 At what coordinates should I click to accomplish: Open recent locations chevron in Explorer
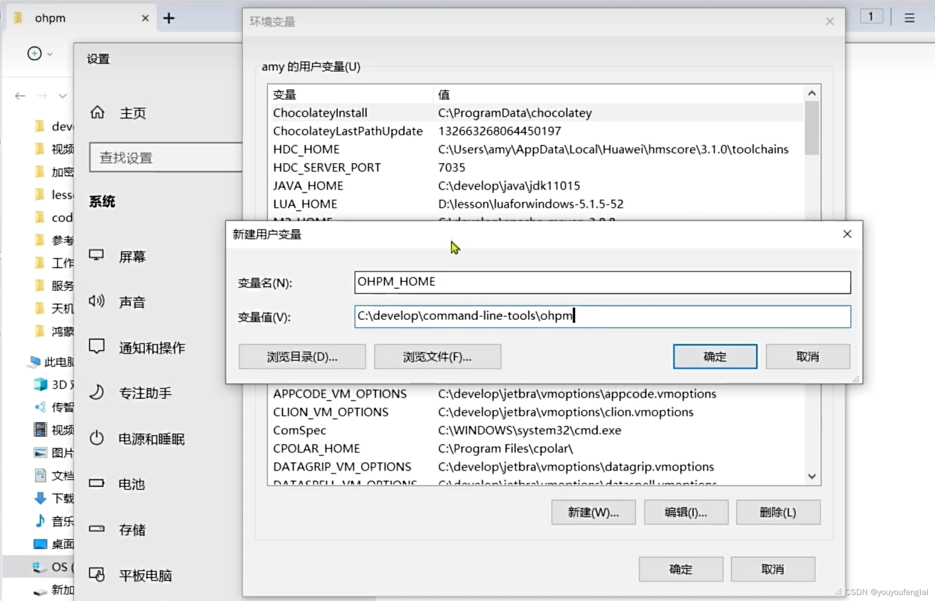[x=63, y=96]
